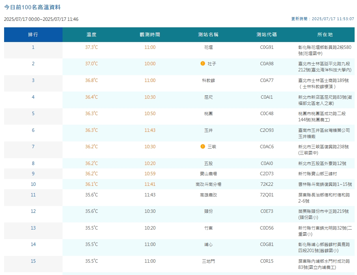Click station name 高雄農改
The width and height of the screenshot is (357, 275).
(x=208, y=195)
